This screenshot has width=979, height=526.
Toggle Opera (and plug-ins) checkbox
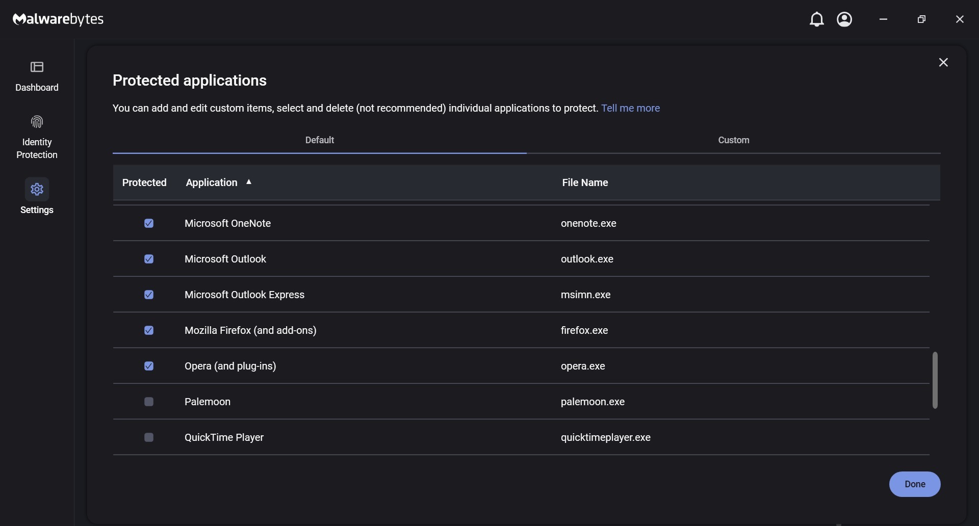[149, 366]
